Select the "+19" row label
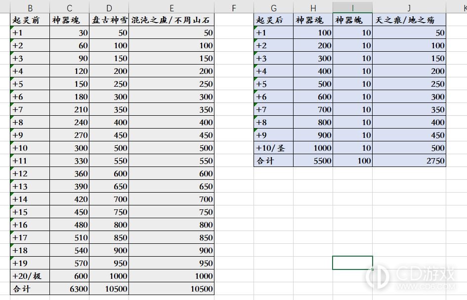The height and width of the screenshot is (300, 467). click(x=30, y=263)
